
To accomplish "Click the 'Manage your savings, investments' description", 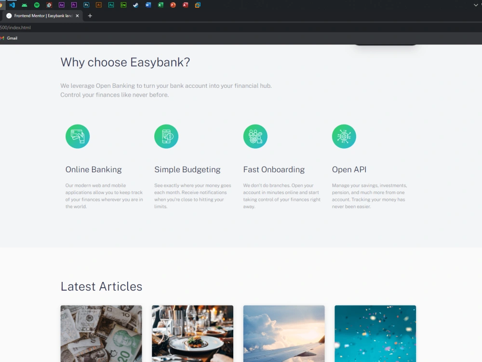I will (369, 196).
